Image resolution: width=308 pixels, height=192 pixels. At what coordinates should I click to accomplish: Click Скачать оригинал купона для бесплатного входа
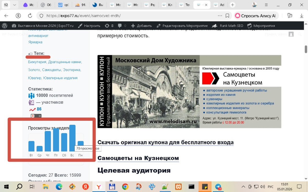pyautogui.click(x=166, y=142)
